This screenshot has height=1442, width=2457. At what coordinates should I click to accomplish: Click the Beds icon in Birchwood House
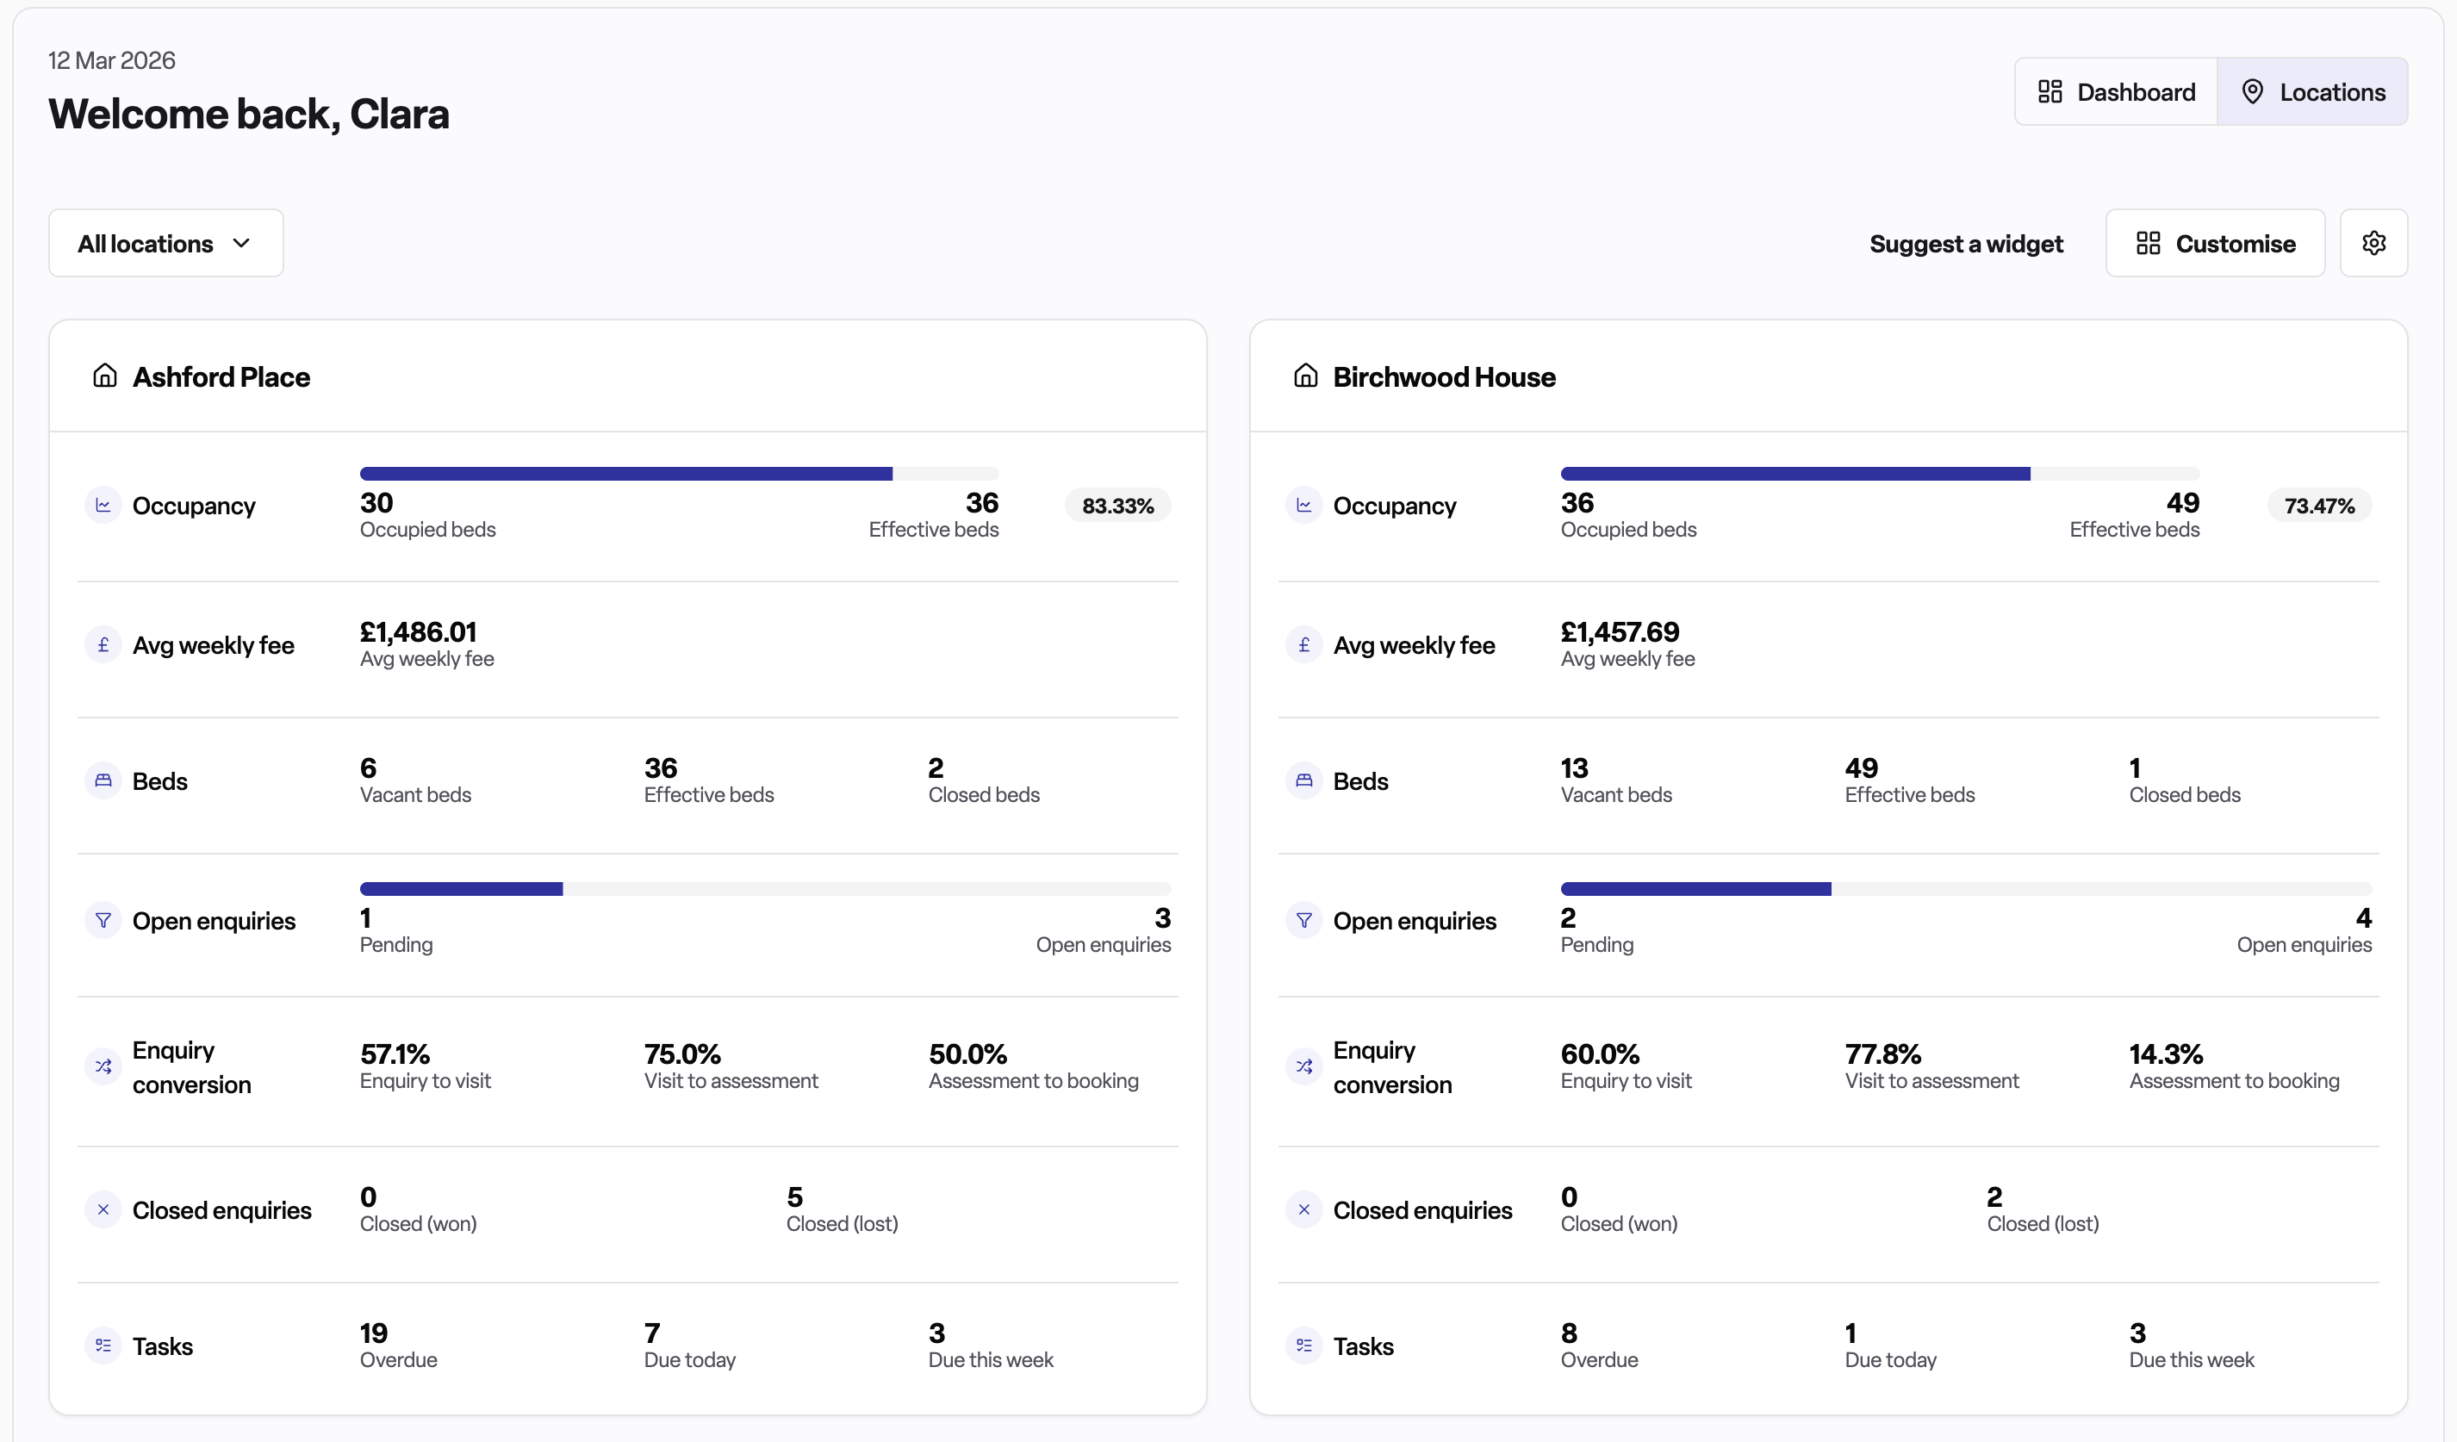tap(1303, 781)
